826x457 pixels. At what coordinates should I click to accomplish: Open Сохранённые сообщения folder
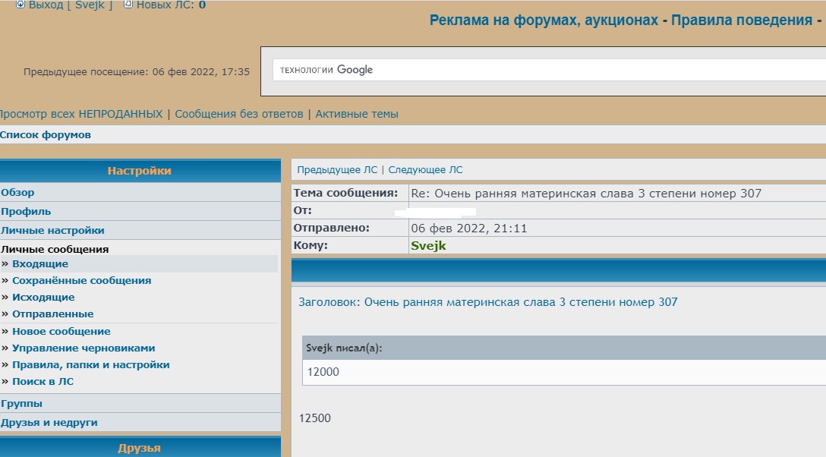pyautogui.click(x=81, y=280)
